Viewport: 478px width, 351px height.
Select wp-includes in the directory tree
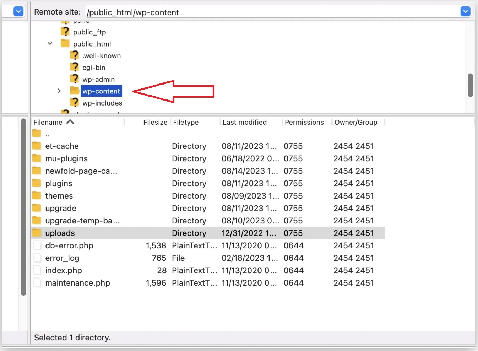[102, 103]
